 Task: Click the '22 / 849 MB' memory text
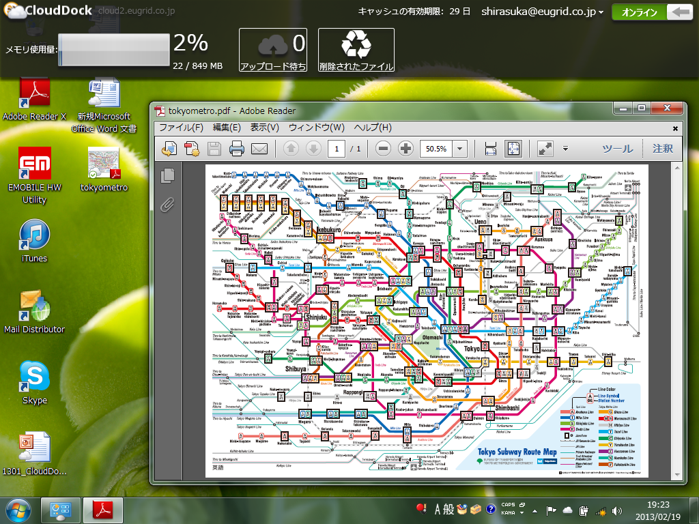(x=197, y=66)
